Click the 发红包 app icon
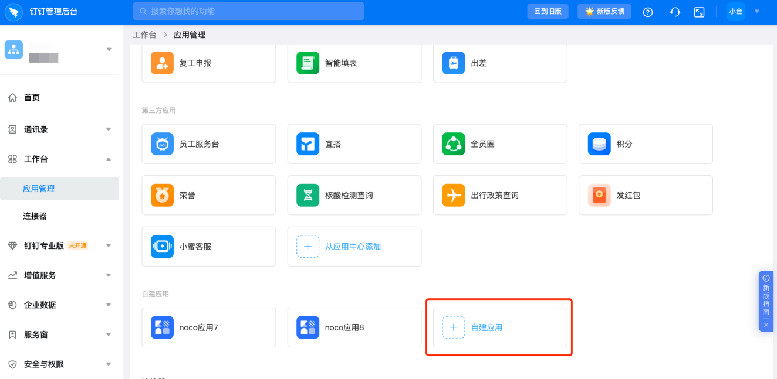Viewport: 777px width, 379px height. coord(599,195)
